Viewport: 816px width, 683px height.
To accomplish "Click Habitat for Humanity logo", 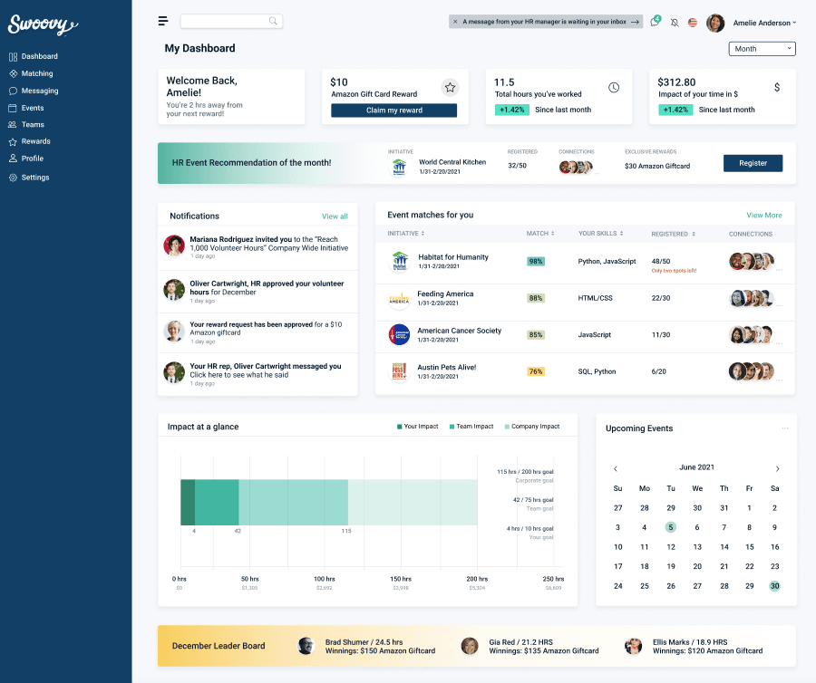I will pos(400,262).
